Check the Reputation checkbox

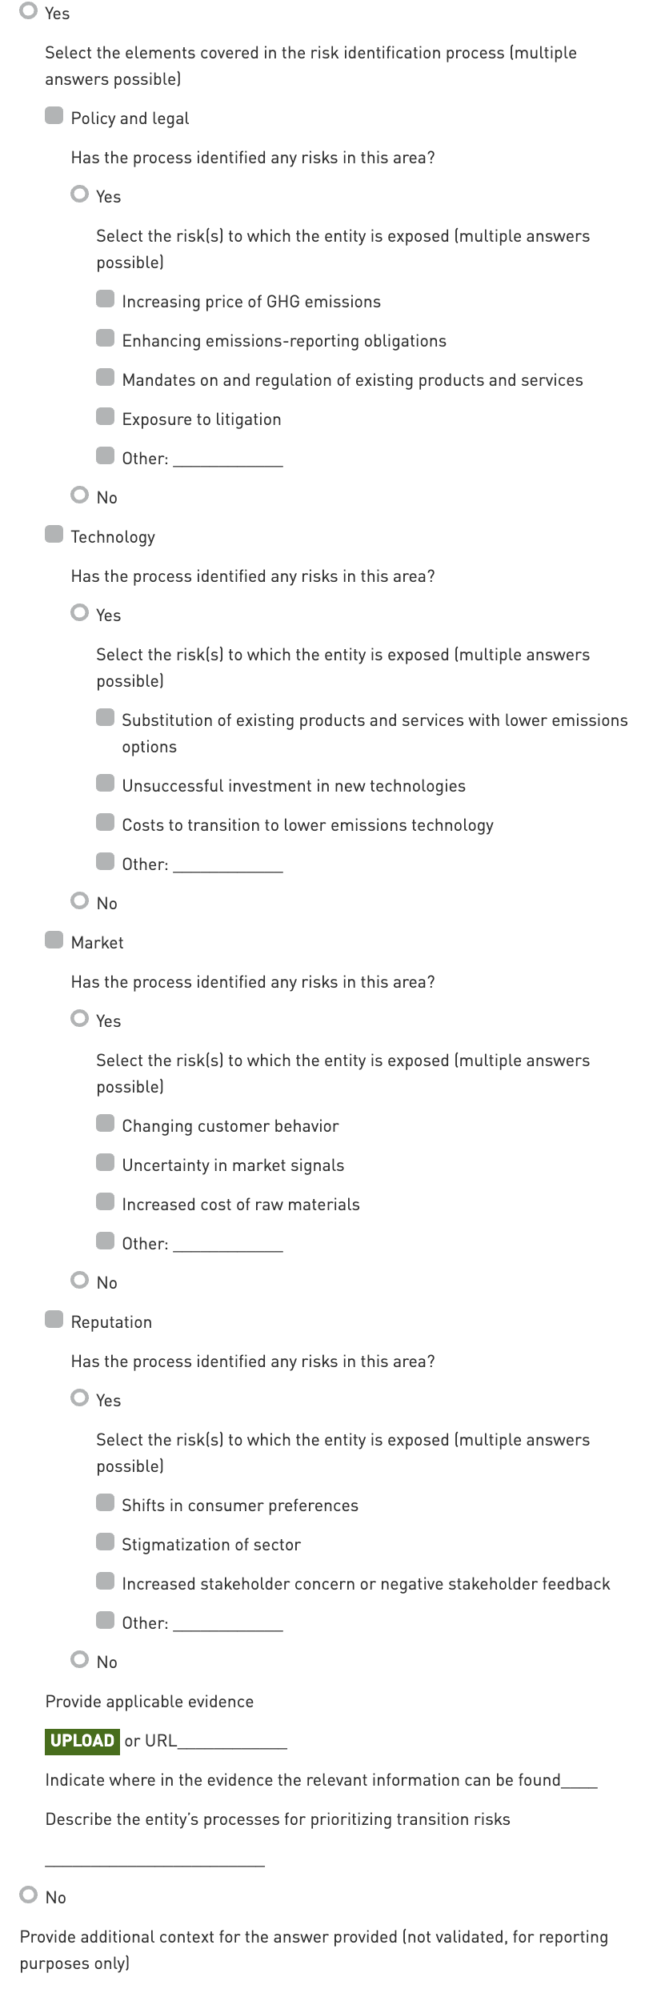point(54,1321)
